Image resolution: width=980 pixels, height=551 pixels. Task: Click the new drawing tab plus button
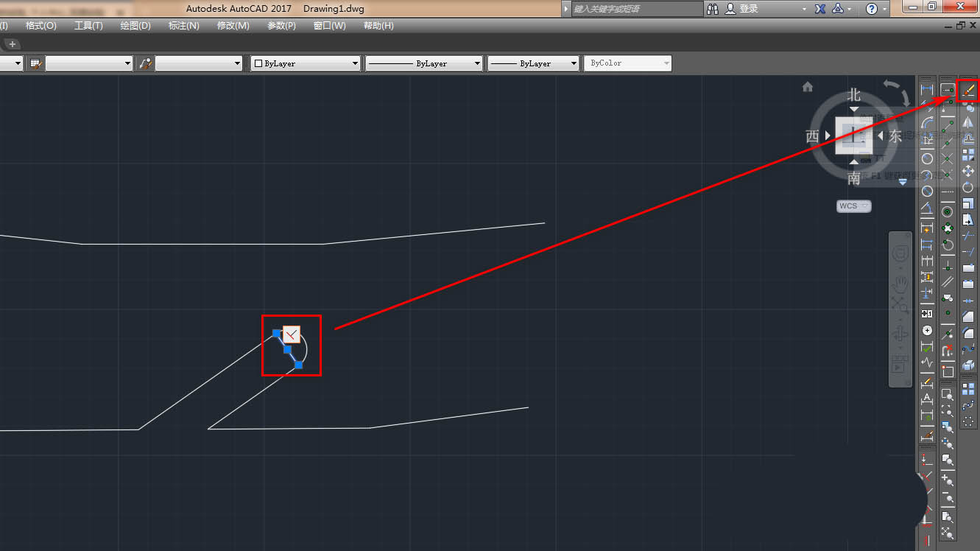[13, 44]
